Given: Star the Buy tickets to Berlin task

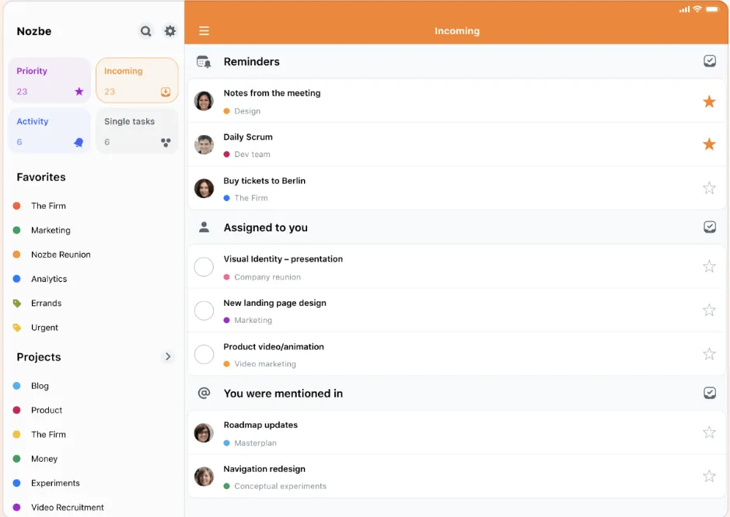Looking at the screenshot, I should pos(708,188).
